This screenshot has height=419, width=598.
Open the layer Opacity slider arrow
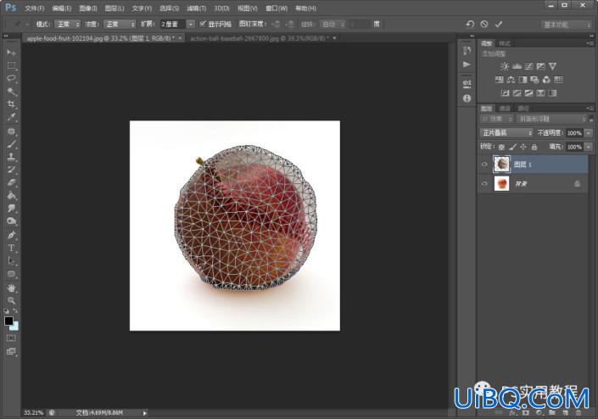click(589, 132)
